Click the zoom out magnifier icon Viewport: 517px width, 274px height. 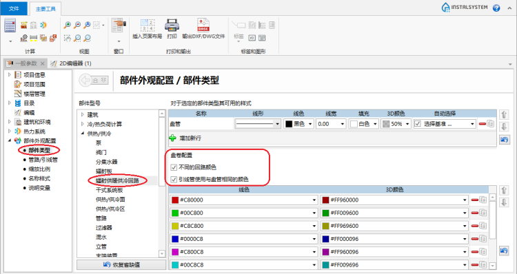(x=77, y=25)
